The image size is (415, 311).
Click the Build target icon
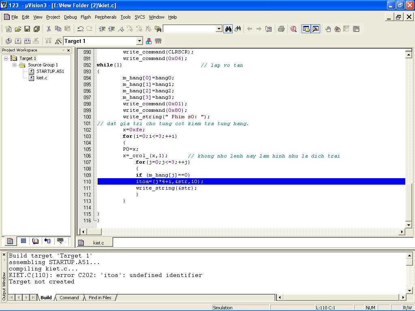(18, 41)
